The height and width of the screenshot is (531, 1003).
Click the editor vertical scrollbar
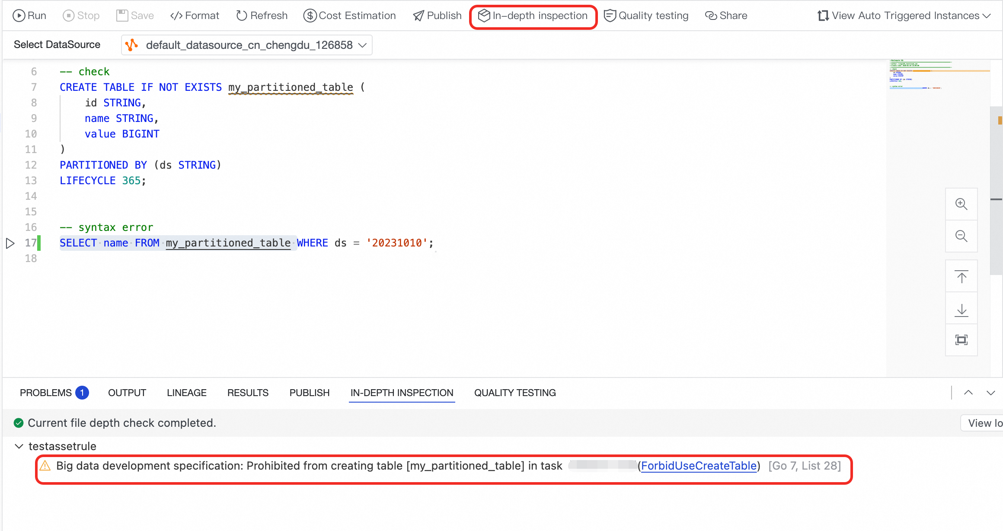(996, 190)
